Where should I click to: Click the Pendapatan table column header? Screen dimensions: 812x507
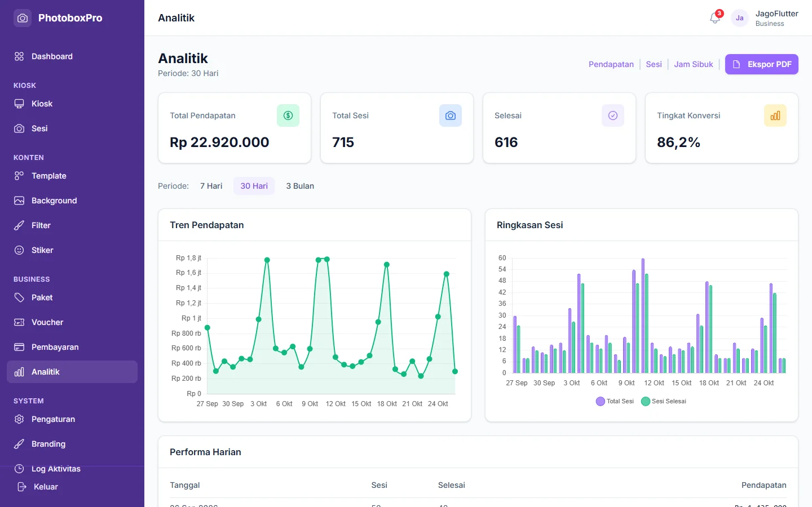click(x=764, y=485)
